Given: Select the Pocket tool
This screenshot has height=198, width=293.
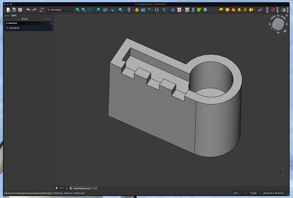Looking at the screenshot, I should [x=260, y=10].
